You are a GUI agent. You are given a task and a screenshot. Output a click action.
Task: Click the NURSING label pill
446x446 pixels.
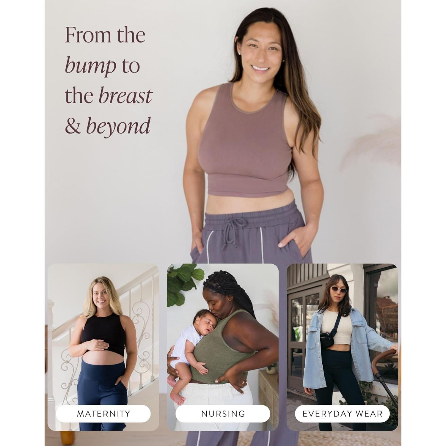point(223,414)
